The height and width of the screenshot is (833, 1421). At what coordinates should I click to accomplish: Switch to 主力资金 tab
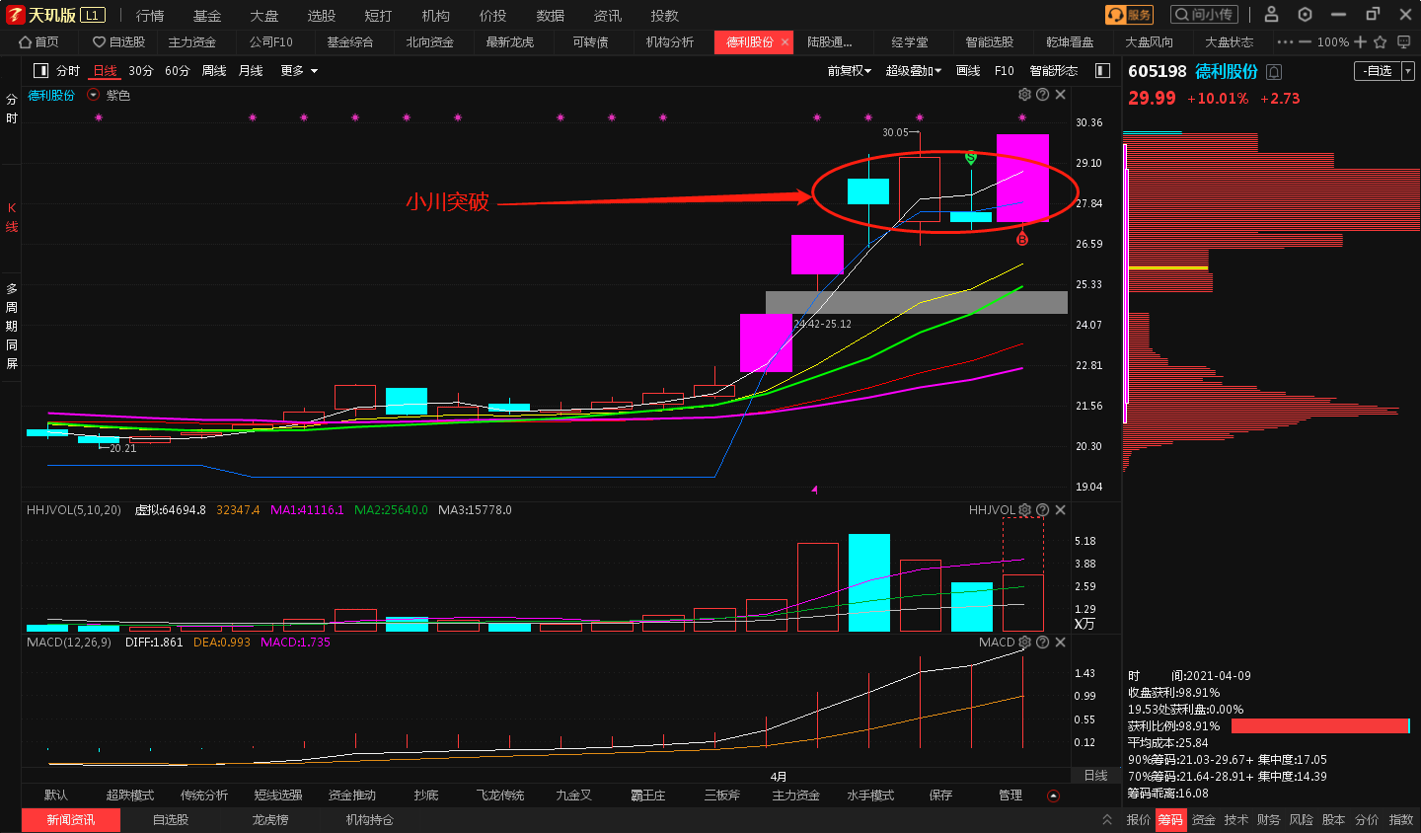click(x=191, y=42)
